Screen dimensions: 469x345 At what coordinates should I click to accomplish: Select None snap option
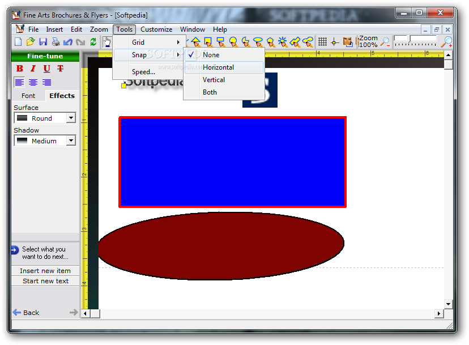tap(224, 55)
